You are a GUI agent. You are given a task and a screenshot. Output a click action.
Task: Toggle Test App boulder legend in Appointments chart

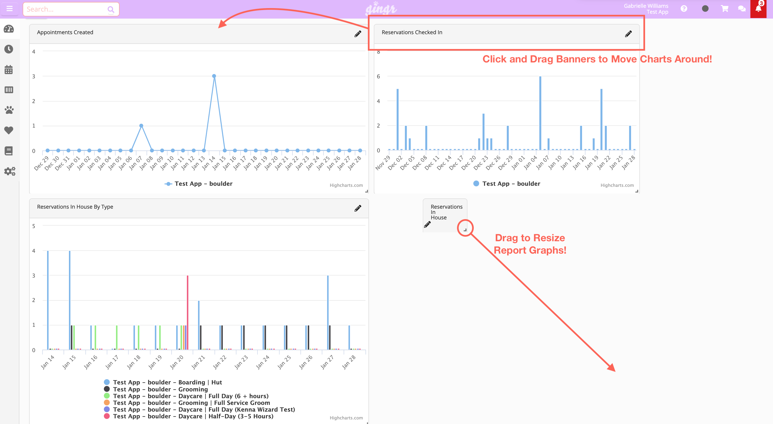(x=199, y=184)
